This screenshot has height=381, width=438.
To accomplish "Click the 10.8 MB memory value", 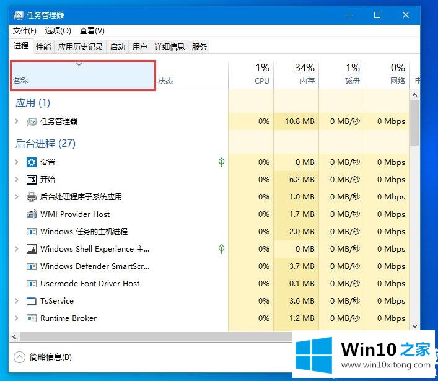I will pos(300,121).
